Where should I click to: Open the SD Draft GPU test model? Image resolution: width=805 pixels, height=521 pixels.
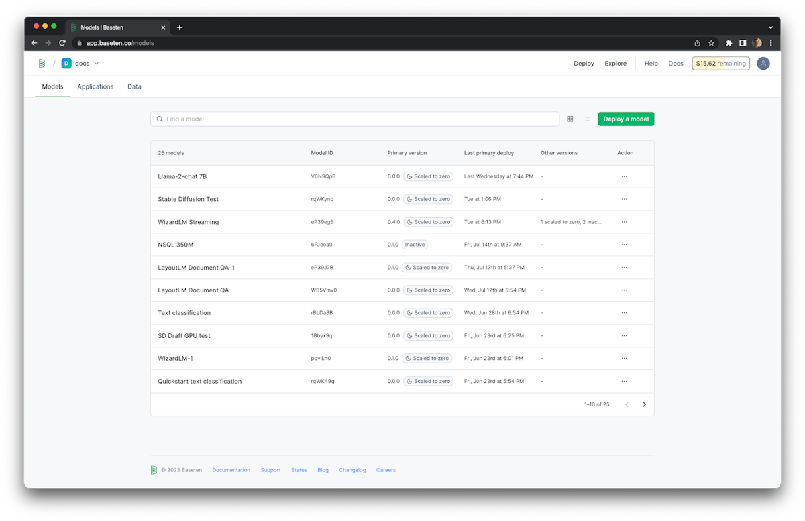[184, 335]
